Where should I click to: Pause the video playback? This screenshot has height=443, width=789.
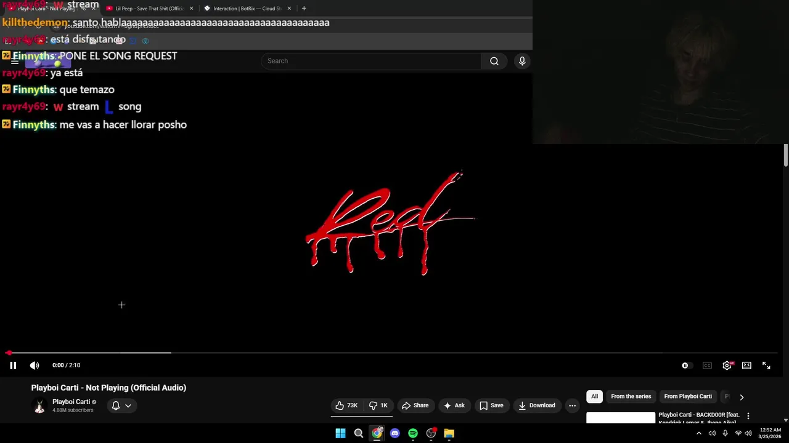click(x=13, y=365)
